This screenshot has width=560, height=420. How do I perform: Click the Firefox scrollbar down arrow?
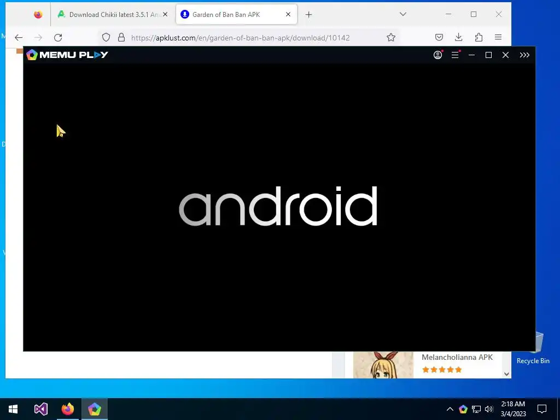pyautogui.click(x=506, y=374)
